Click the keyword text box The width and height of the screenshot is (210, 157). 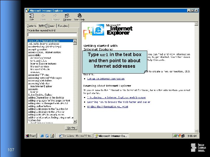[x=52, y=35]
